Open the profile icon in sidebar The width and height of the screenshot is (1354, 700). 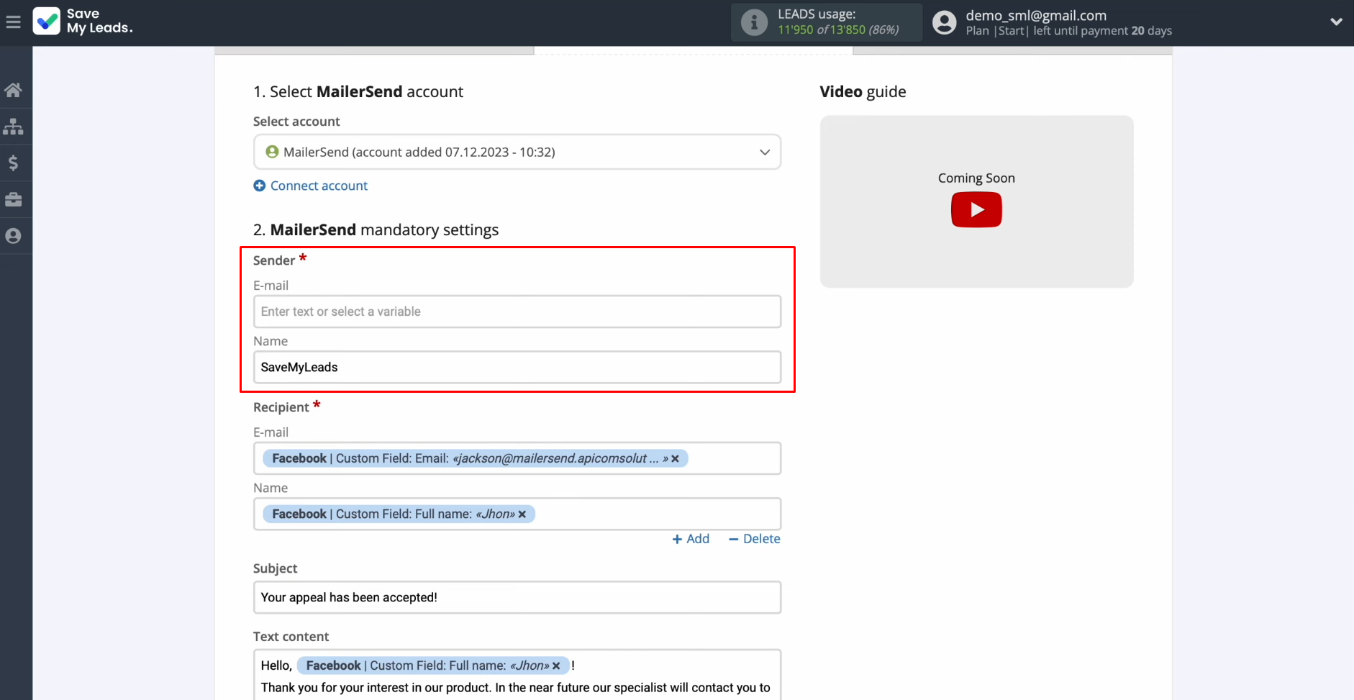(13, 236)
